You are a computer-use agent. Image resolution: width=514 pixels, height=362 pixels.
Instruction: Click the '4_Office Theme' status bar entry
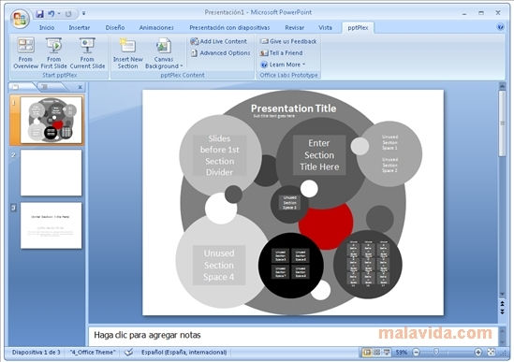(93, 353)
